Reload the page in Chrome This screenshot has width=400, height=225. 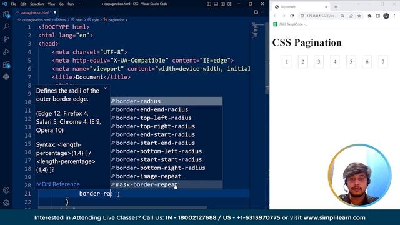click(292, 16)
